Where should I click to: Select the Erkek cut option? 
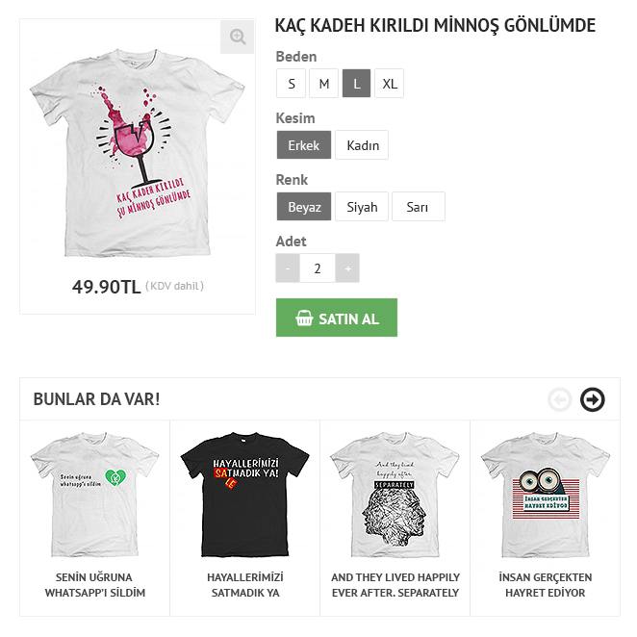304,145
